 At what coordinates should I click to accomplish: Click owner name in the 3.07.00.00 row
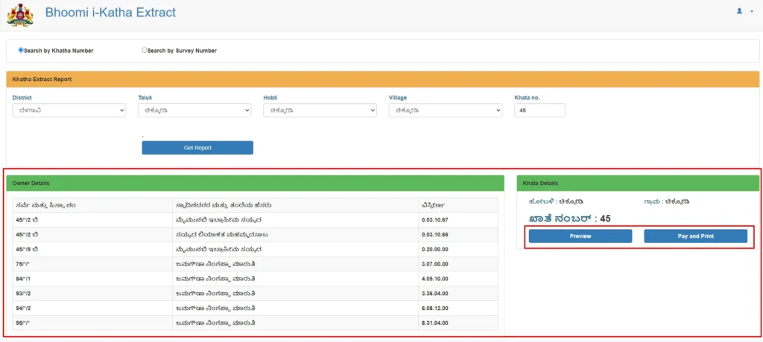pyautogui.click(x=217, y=264)
